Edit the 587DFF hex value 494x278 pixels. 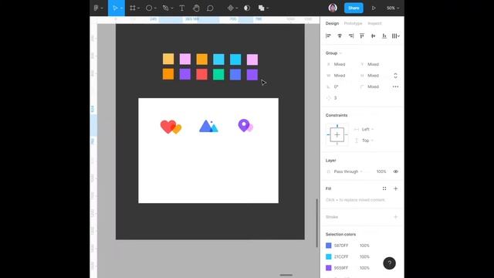point(341,246)
